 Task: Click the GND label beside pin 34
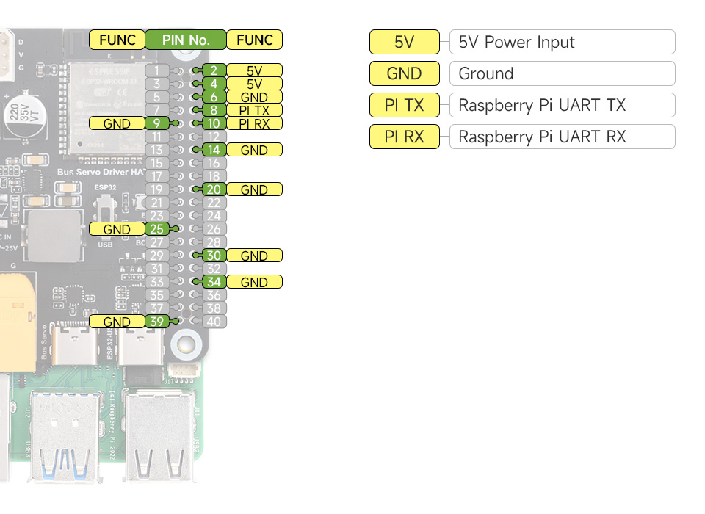tap(255, 282)
